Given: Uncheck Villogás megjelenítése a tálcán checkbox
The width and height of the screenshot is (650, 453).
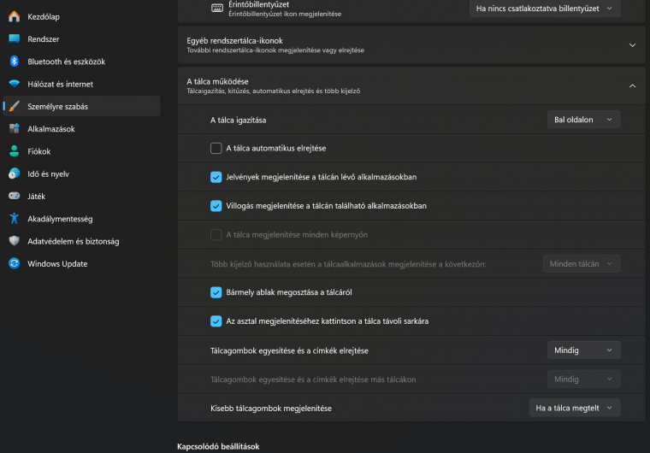Looking at the screenshot, I should (216, 206).
